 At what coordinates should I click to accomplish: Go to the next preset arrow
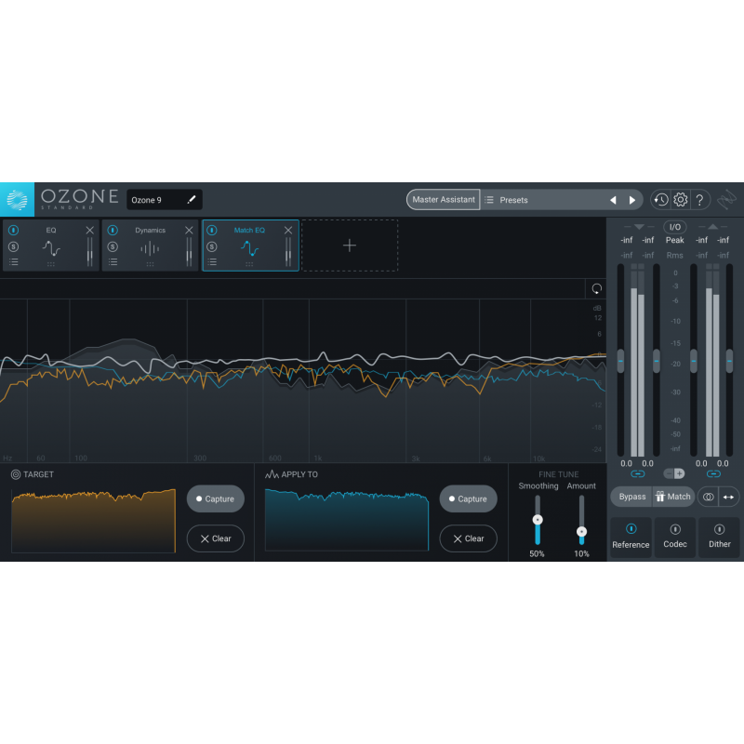coord(632,200)
